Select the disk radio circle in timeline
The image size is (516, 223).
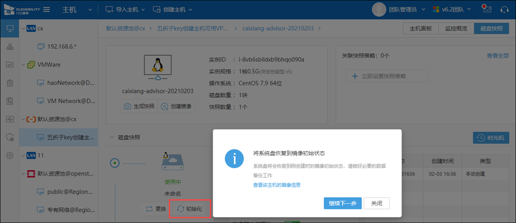[113, 162]
